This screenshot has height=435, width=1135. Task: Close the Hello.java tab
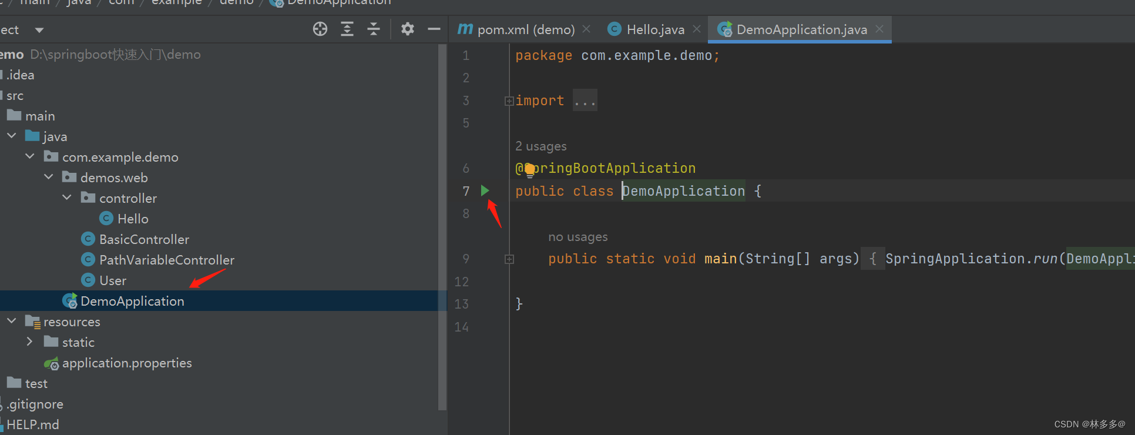coord(697,29)
